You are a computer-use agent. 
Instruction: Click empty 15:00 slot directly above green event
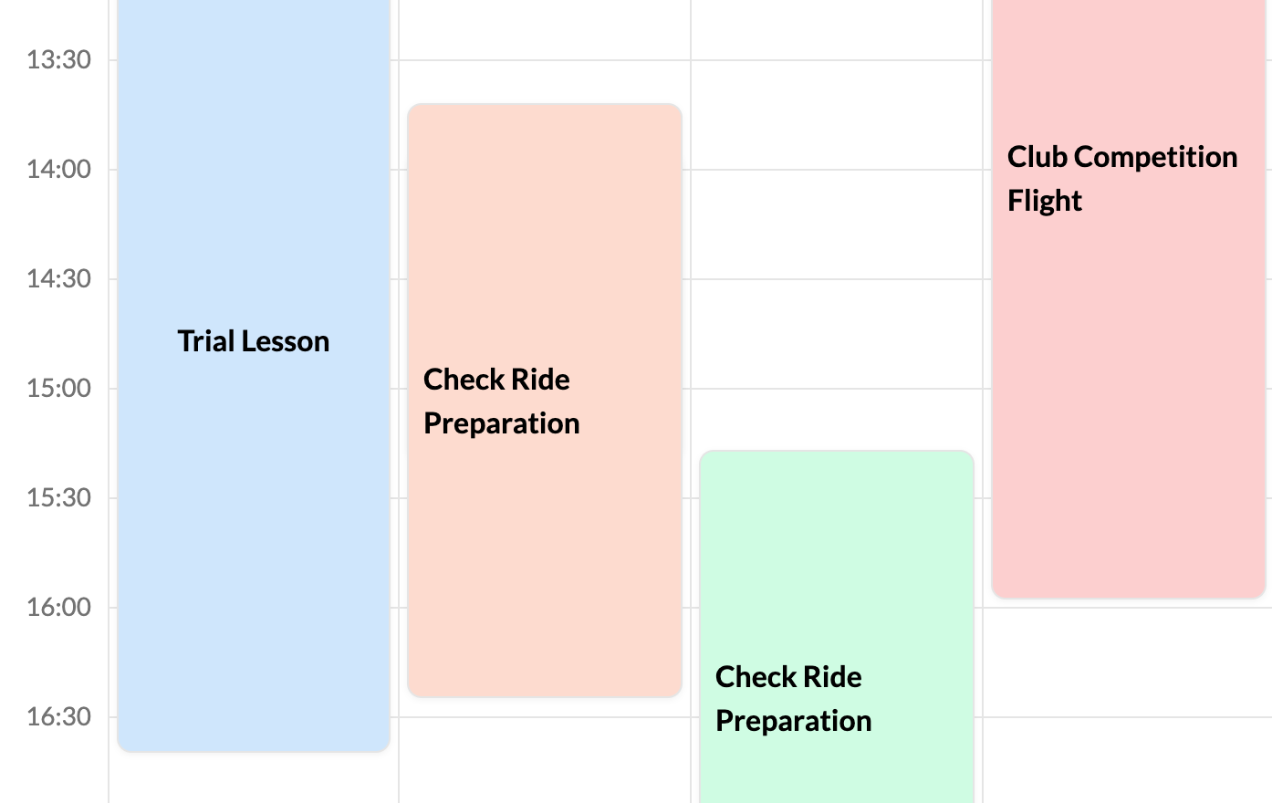coord(836,418)
